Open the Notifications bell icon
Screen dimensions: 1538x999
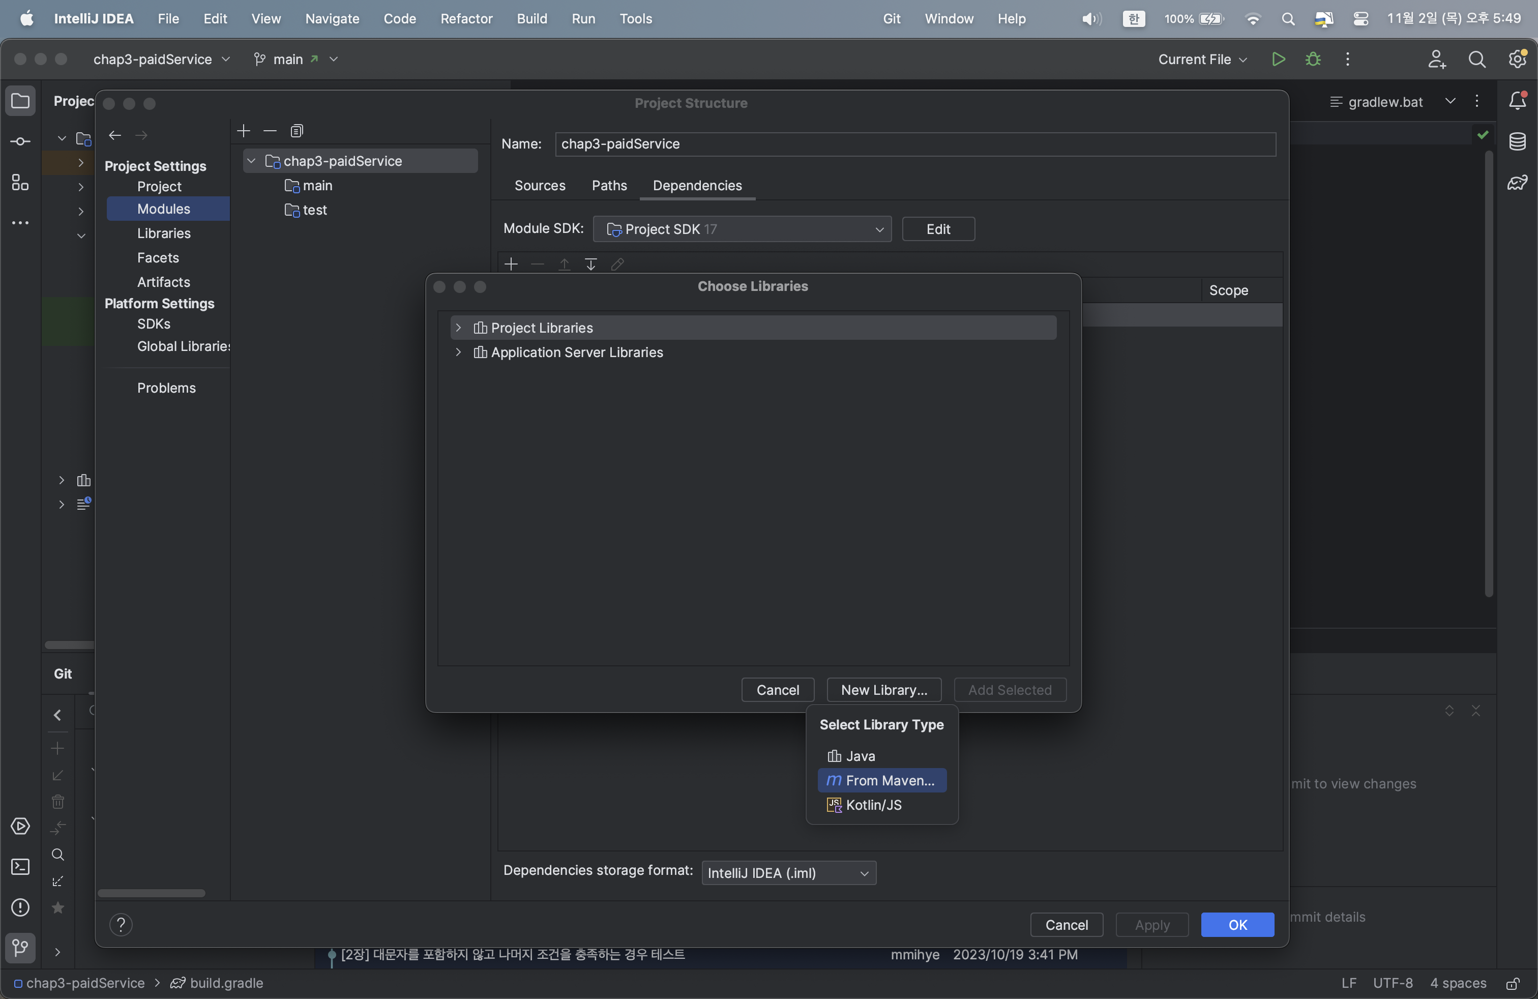tap(1517, 100)
